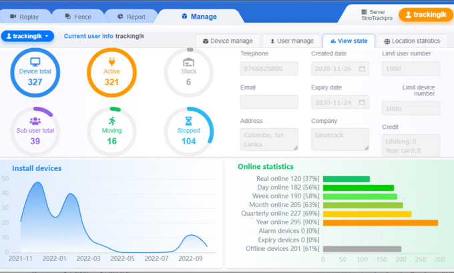454x273 pixels.
Task: Click the server list icon
Action: tap(364, 12)
